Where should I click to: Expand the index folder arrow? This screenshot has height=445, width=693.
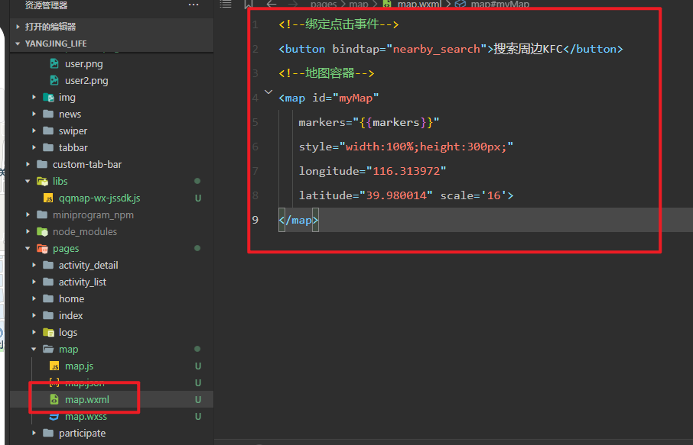[x=34, y=315]
